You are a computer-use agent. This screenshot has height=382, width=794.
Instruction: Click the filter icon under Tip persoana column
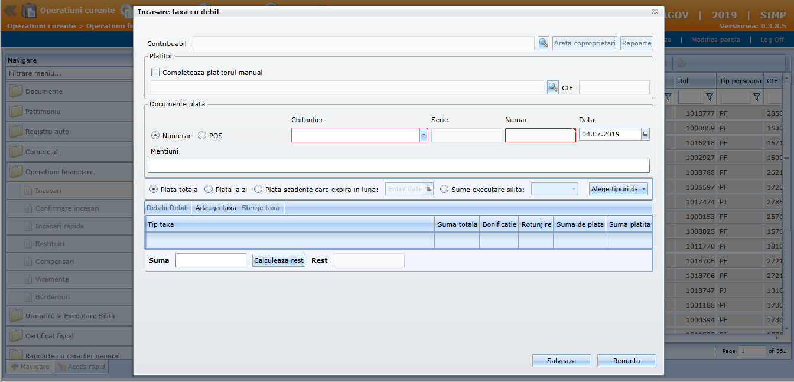(x=756, y=97)
